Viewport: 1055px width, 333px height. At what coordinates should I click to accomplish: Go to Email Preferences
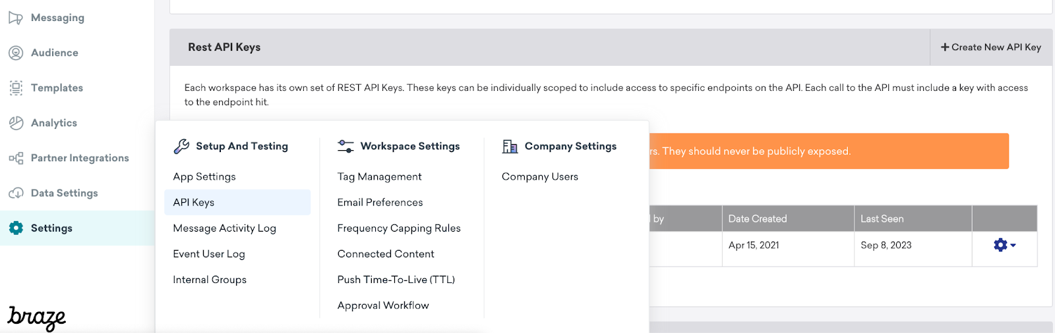[380, 203]
